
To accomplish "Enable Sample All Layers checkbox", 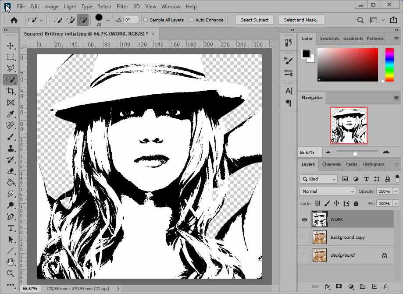I will (x=146, y=20).
